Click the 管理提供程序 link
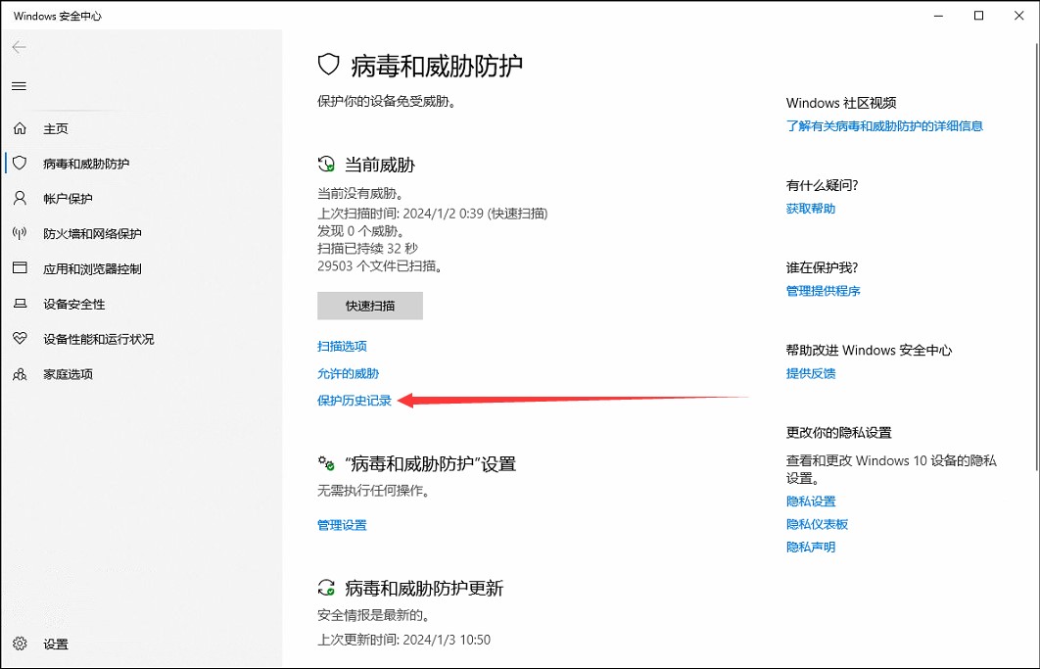Image resolution: width=1040 pixels, height=669 pixels. coord(824,291)
